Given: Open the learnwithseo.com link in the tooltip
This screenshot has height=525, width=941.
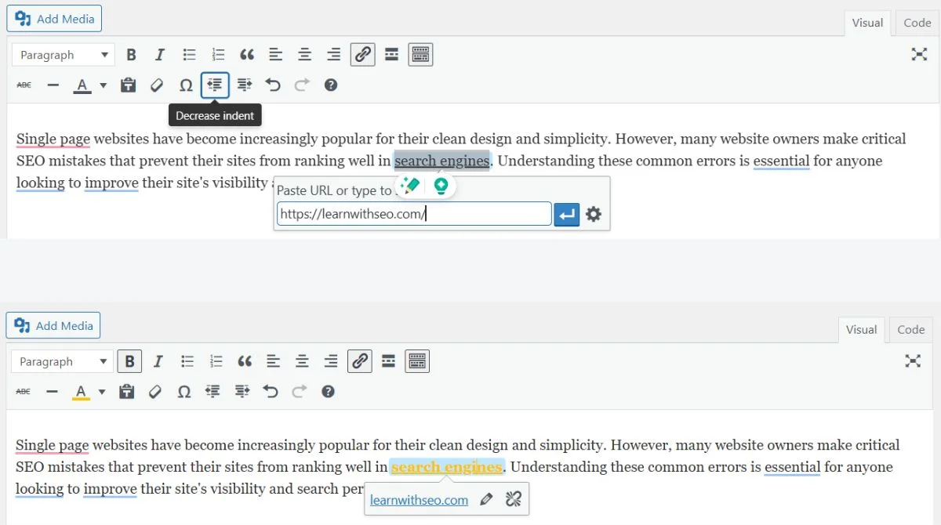Looking at the screenshot, I should click(x=418, y=498).
